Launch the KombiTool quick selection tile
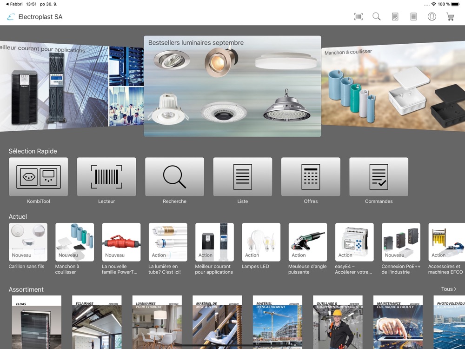Viewport: 465px width, 349px height. pos(39,177)
